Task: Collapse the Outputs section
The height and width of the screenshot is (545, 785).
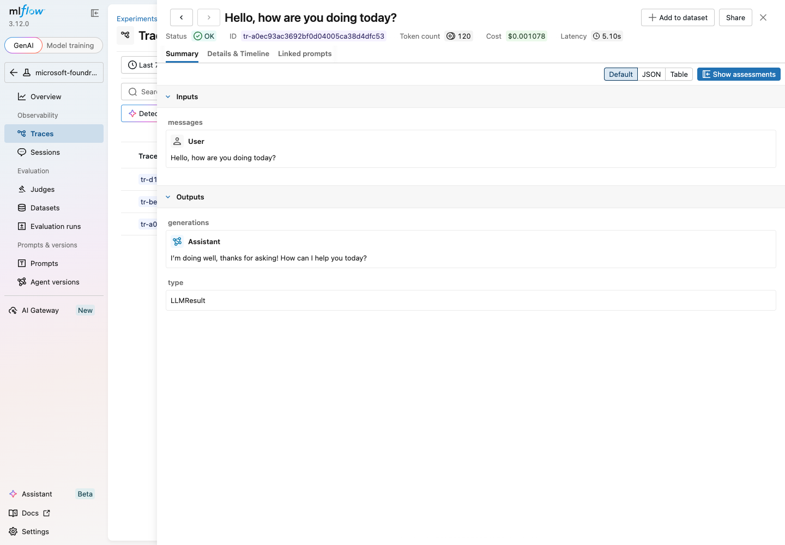Action: click(168, 197)
